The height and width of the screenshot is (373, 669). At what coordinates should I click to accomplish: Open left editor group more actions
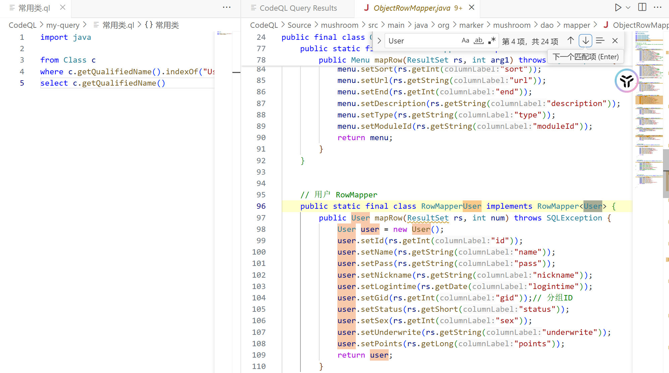click(227, 7)
